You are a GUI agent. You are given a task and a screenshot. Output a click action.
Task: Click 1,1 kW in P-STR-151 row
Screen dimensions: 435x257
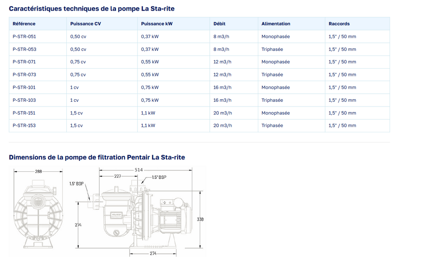click(148, 113)
